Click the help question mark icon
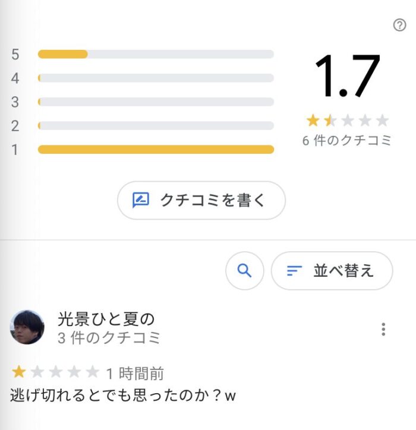Screen dimensions: 416x430 point(399,25)
